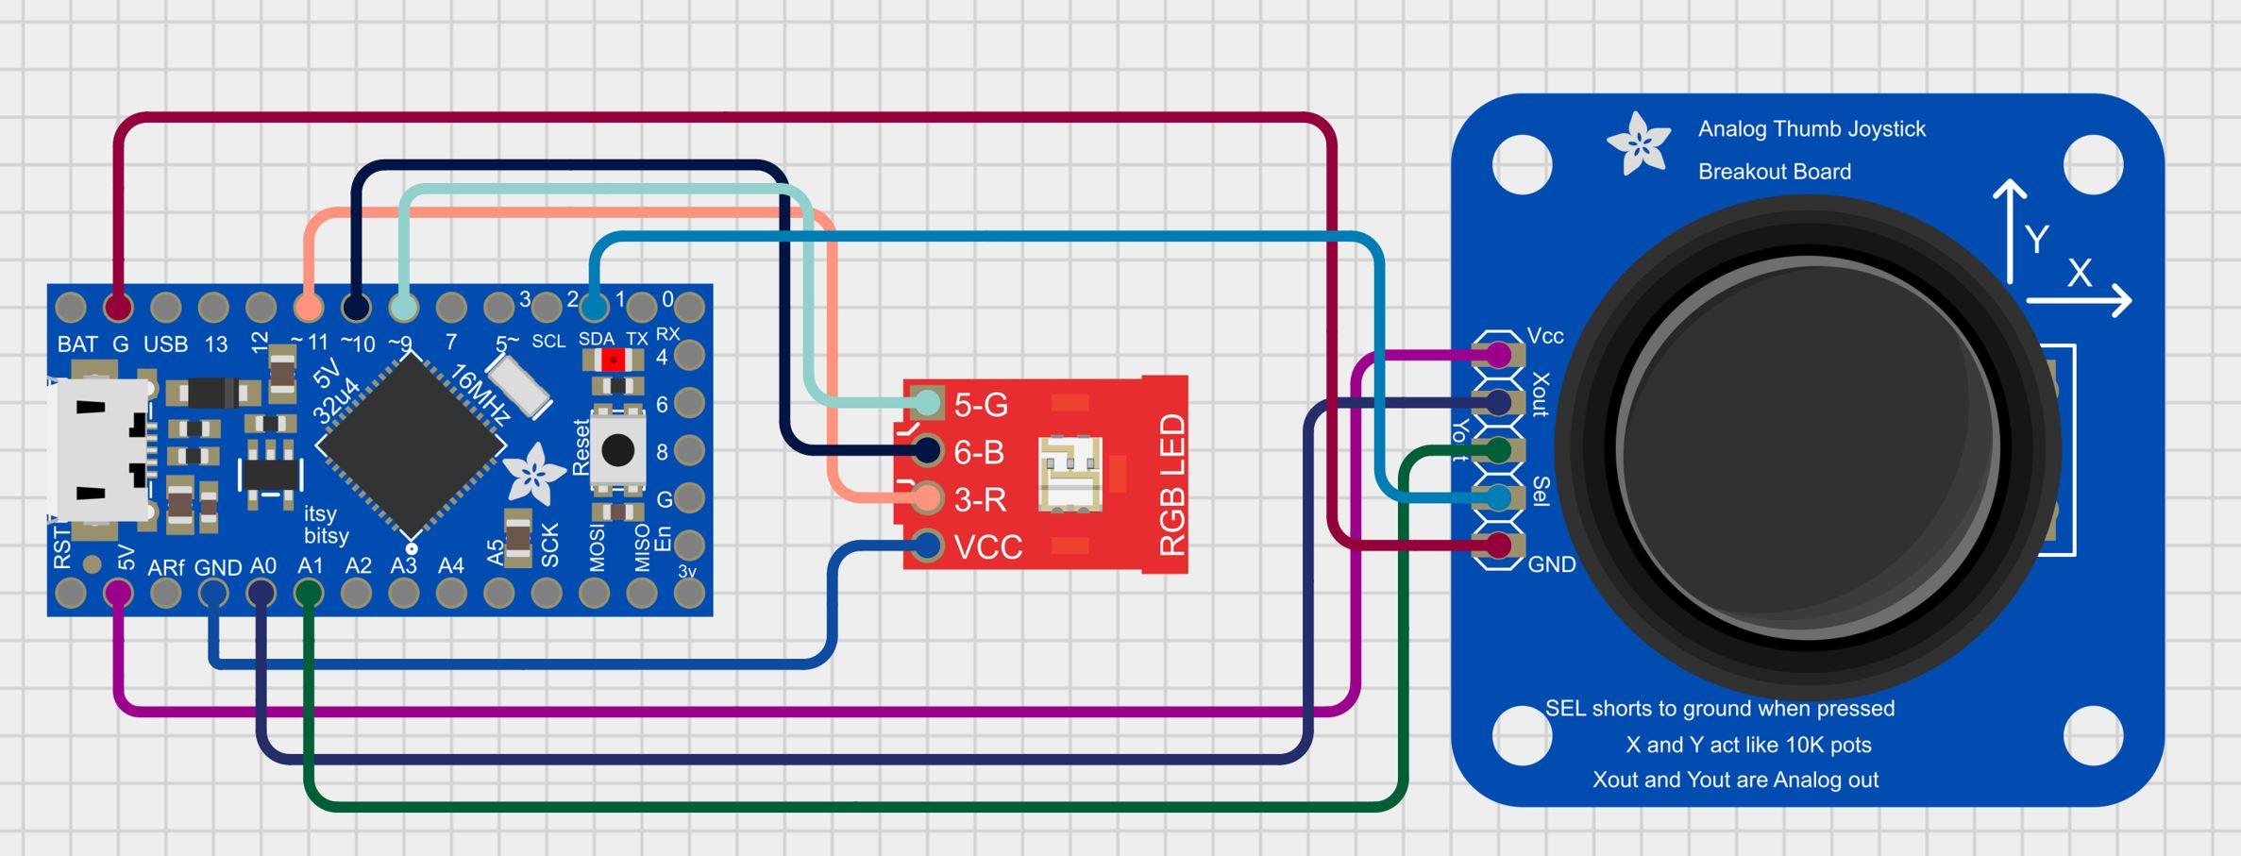Select the MOSI pin on the ItsyBitsy
This screenshot has width=2241, height=856.
(594, 593)
